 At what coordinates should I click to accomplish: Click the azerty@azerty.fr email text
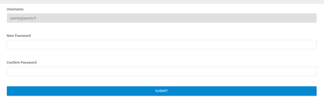pyautogui.click(x=23, y=18)
